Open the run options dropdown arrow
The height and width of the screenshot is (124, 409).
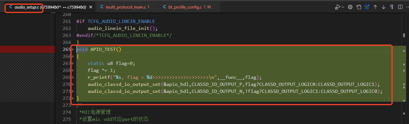pyautogui.click(x=343, y=7)
